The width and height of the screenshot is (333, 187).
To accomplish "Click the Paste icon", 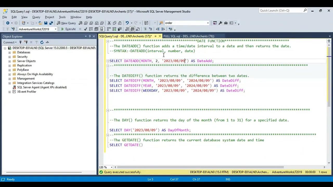I will click(120, 23).
